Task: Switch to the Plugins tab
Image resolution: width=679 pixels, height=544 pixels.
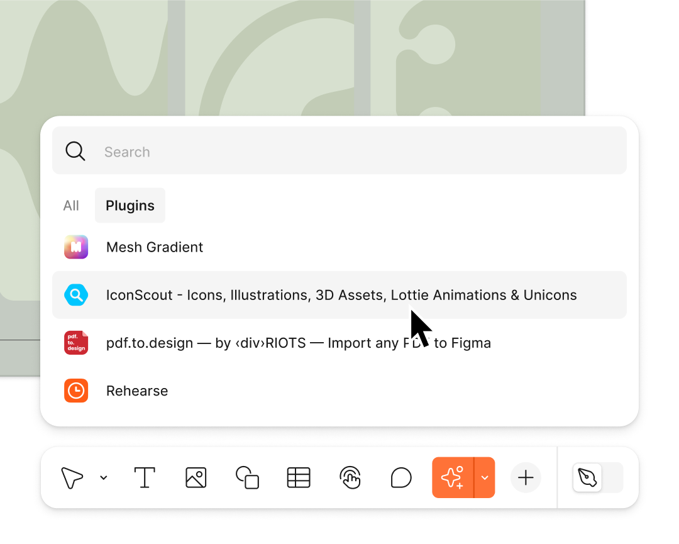Action: point(130,205)
